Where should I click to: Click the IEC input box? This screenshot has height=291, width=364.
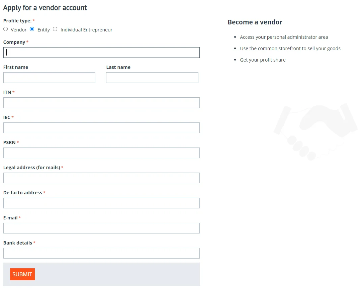(101, 128)
